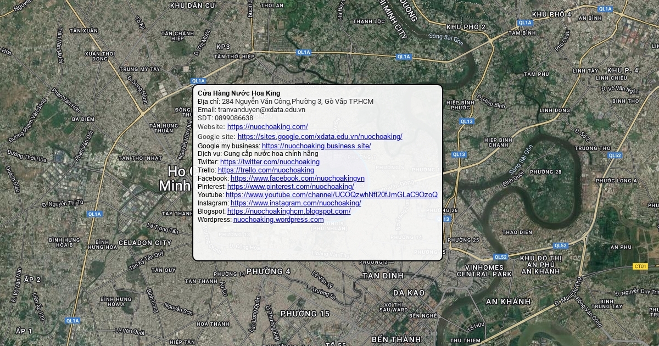Open the Google my business link
The width and height of the screenshot is (659, 346).
(316, 146)
